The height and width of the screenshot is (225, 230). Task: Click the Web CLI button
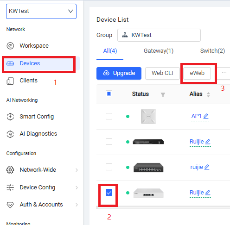coord(162,73)
